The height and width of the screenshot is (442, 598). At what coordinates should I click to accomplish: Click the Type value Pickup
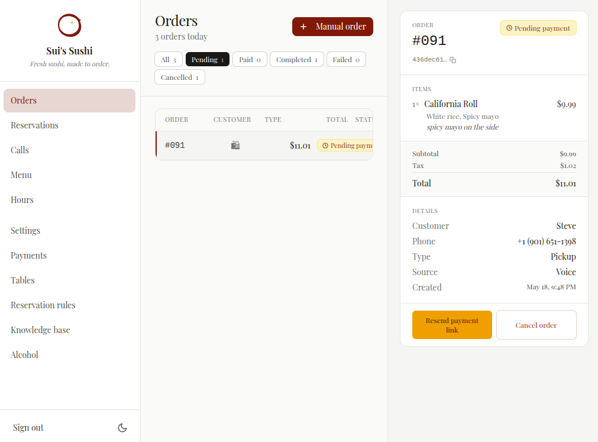pos(563,257)
